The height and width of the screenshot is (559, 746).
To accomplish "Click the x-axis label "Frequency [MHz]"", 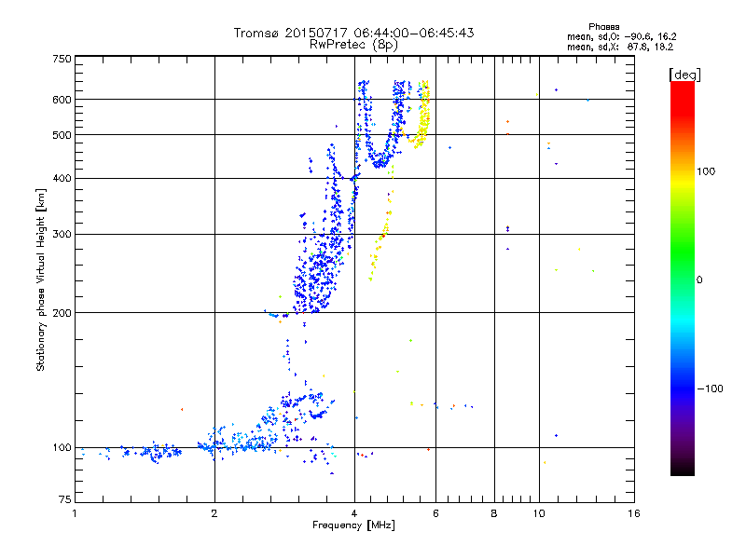I will (x=353, y=525).
